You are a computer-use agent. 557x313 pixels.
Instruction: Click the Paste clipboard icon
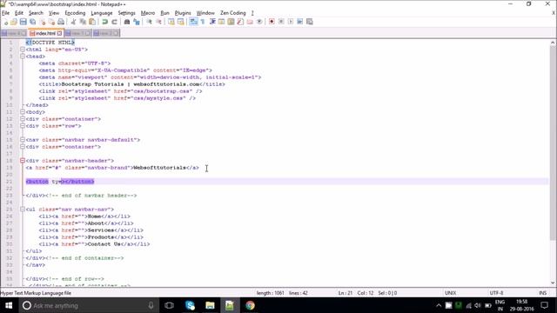(92, 22)
